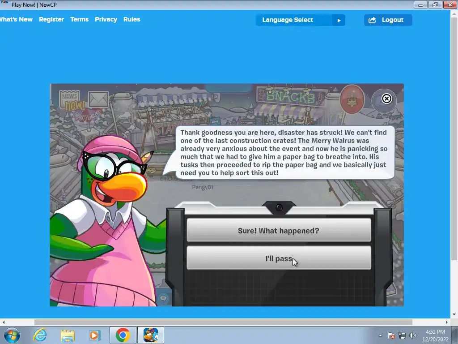The height and width of the screenshot is (344, 458).
Task: Switch to Google Chrome in the taskbar
Action: click(x=123, y=335)
